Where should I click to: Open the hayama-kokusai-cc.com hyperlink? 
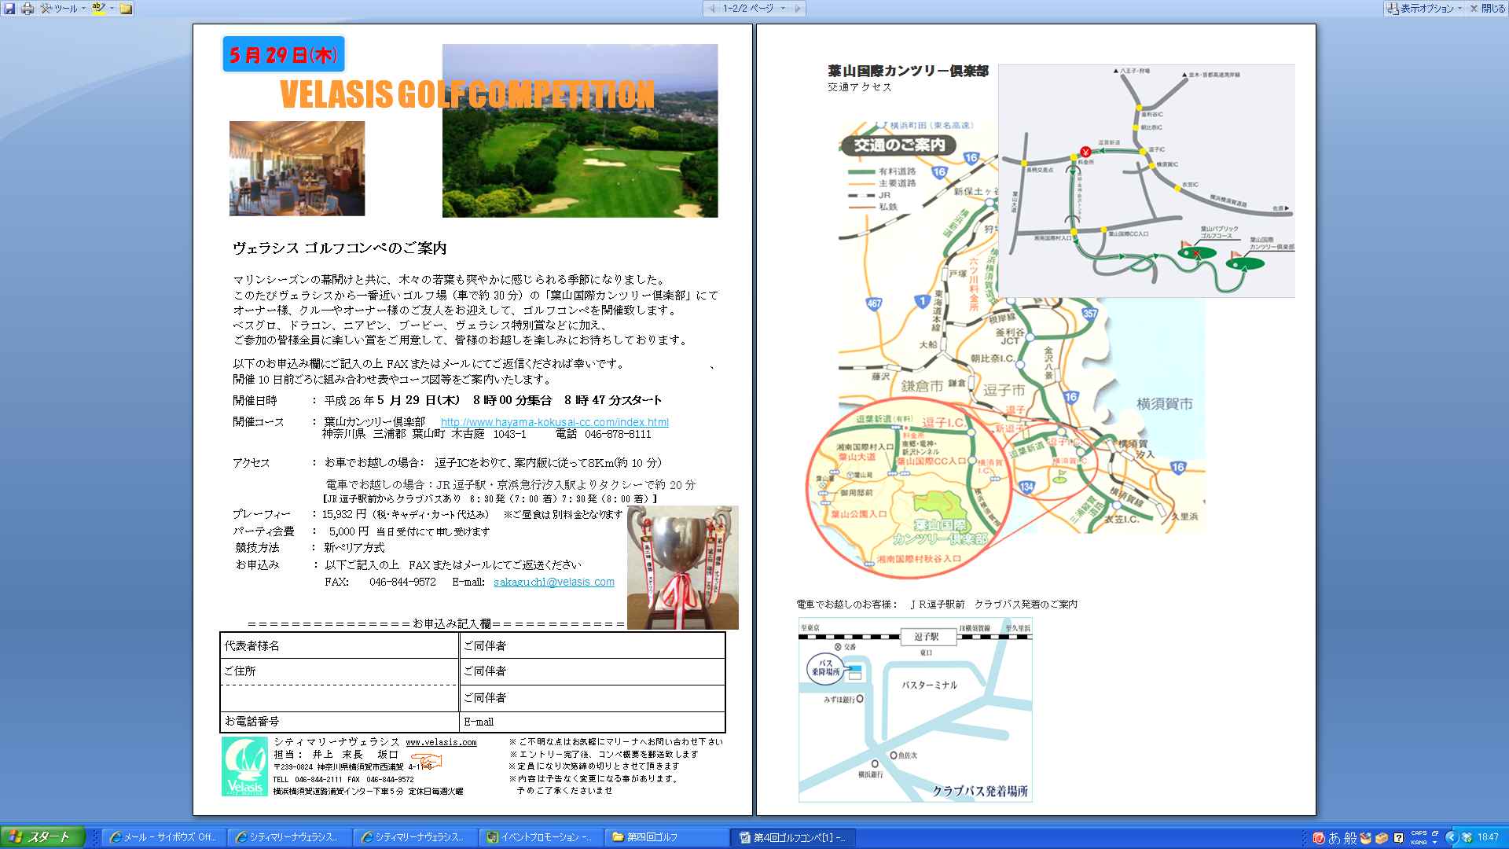point(555,422)
